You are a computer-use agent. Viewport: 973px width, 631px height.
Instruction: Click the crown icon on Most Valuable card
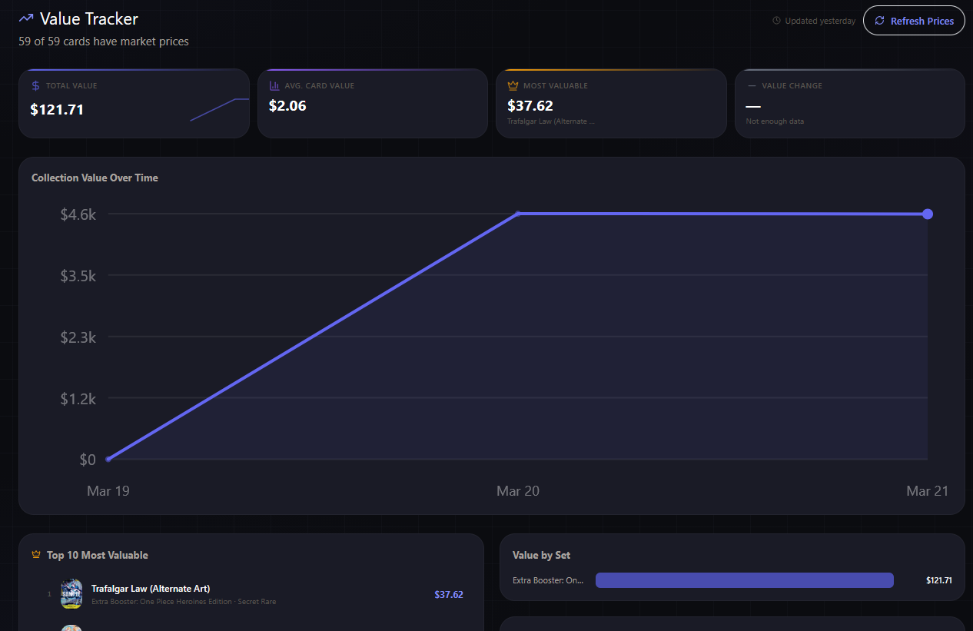click(513, 86)
